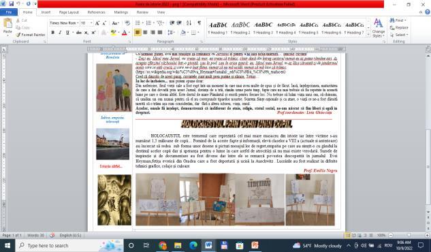This screenshot has width=431, height=252.
Task: Switch to the Page Layout tab
Action: (x=69, y=12)
